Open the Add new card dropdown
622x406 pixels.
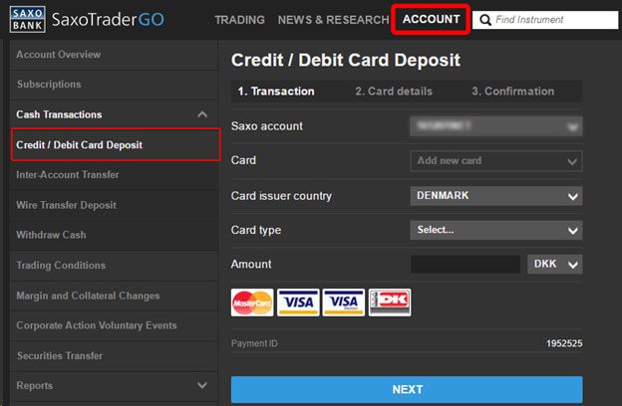(x=496, y=161)
